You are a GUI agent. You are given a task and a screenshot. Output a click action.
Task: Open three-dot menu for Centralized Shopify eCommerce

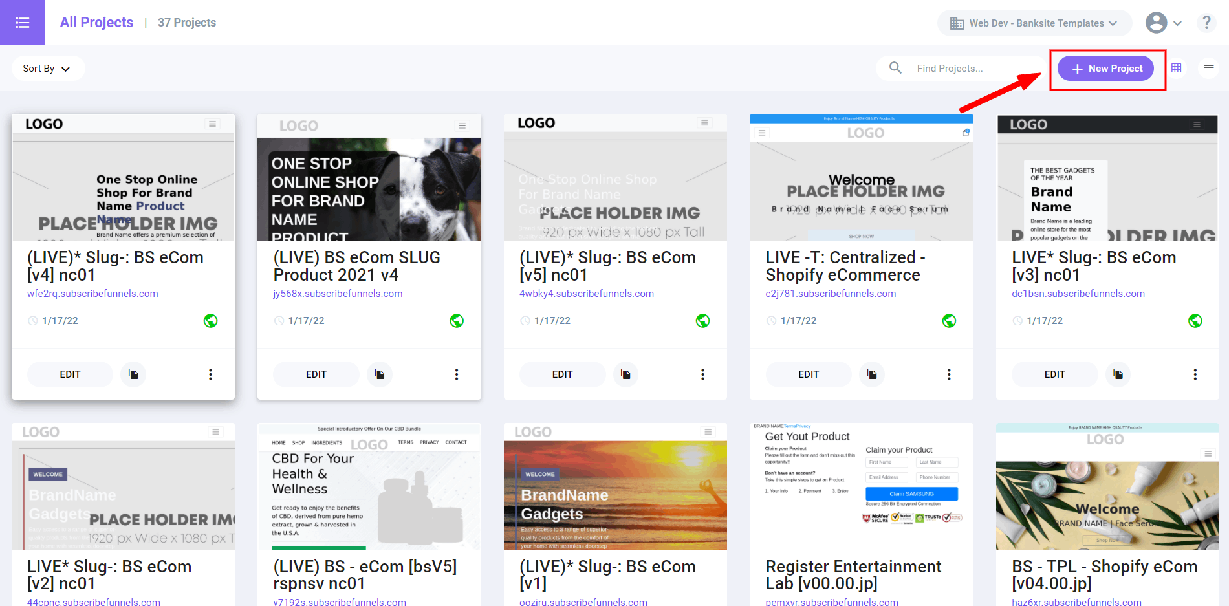coord(948,374)
